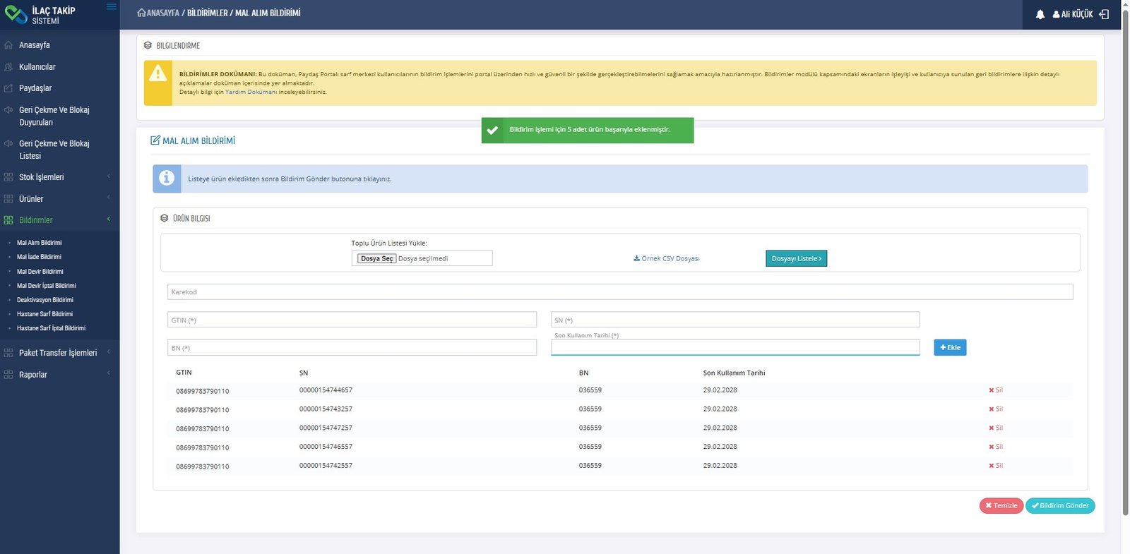Delete row with SN 00000154744657
Screen dimensions: 1130x554
click(x=996, y=390)
